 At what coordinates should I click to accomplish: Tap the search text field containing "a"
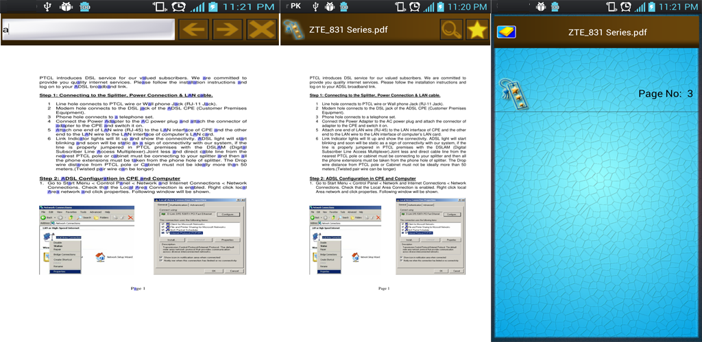coord(88,30)
